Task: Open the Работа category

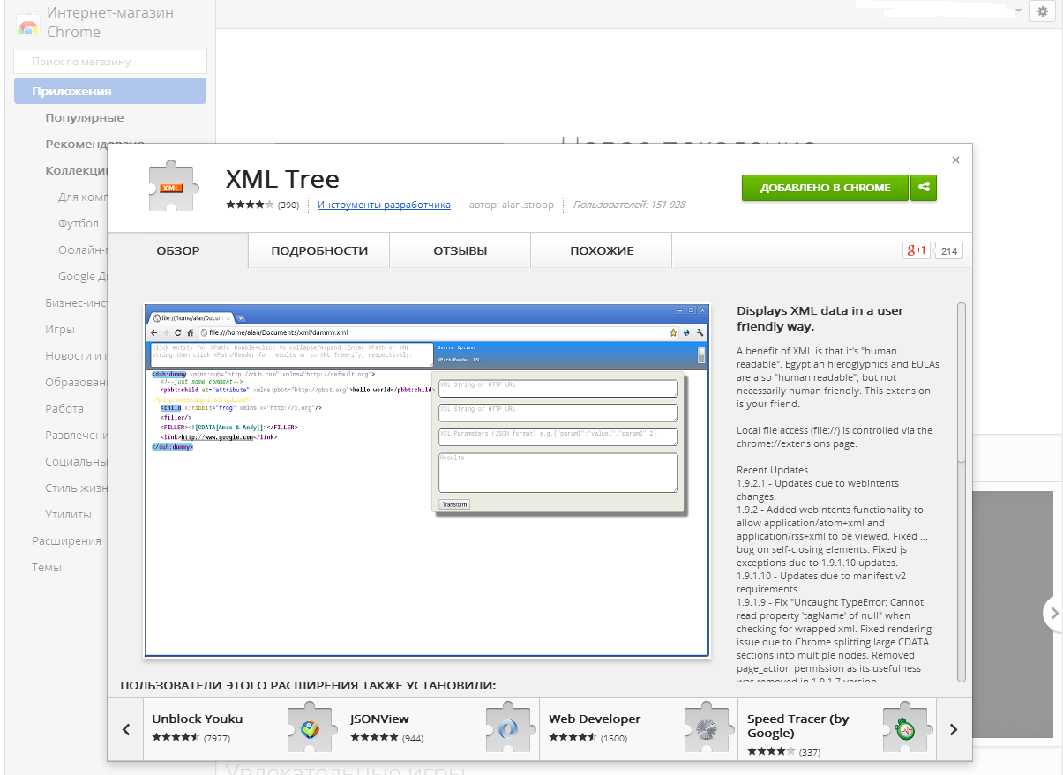Action: click(64, 408)
